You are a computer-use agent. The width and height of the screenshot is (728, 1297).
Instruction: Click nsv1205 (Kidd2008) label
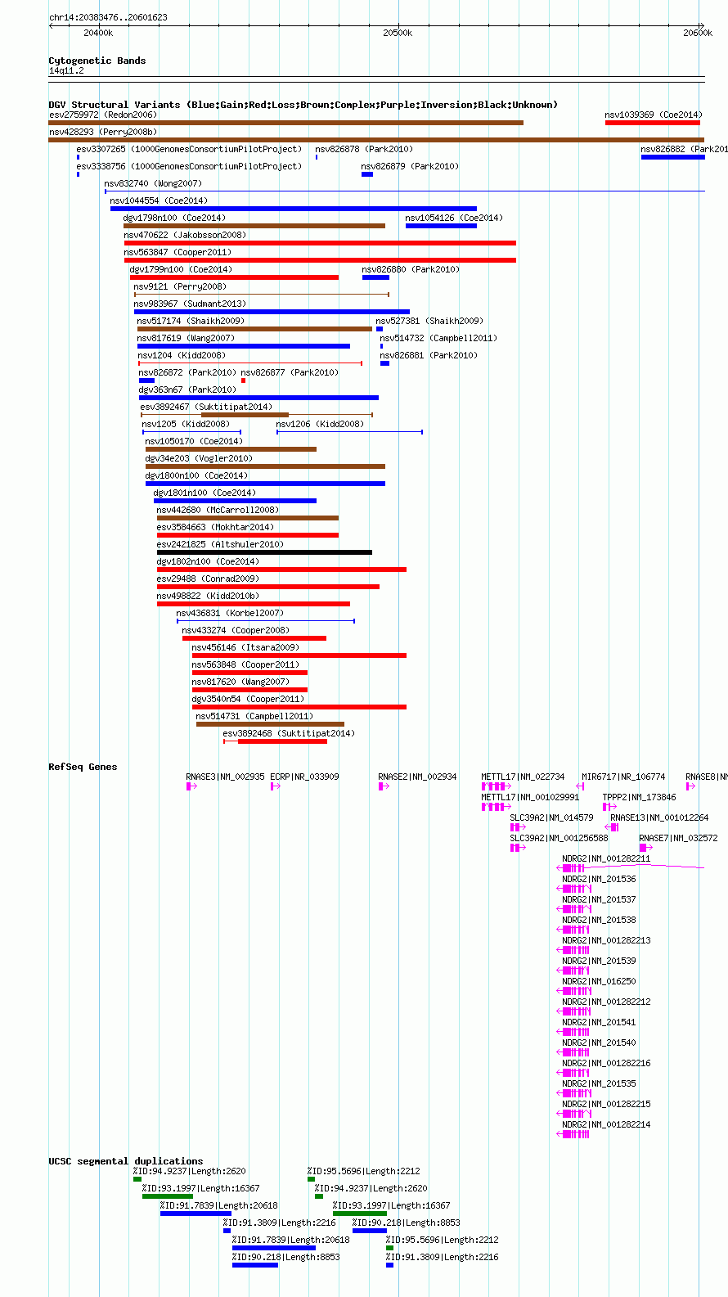coord(186,424)
